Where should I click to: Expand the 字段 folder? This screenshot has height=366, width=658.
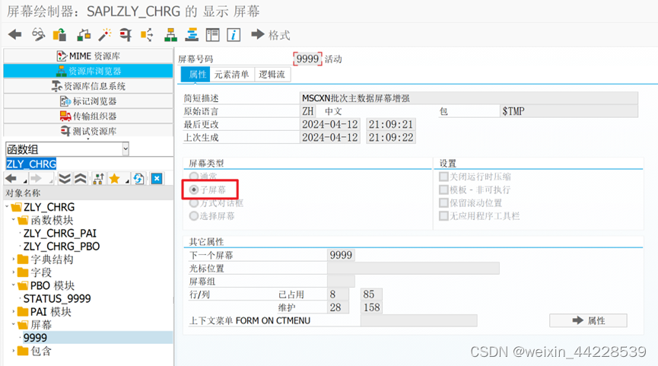(x=14, y=272)
